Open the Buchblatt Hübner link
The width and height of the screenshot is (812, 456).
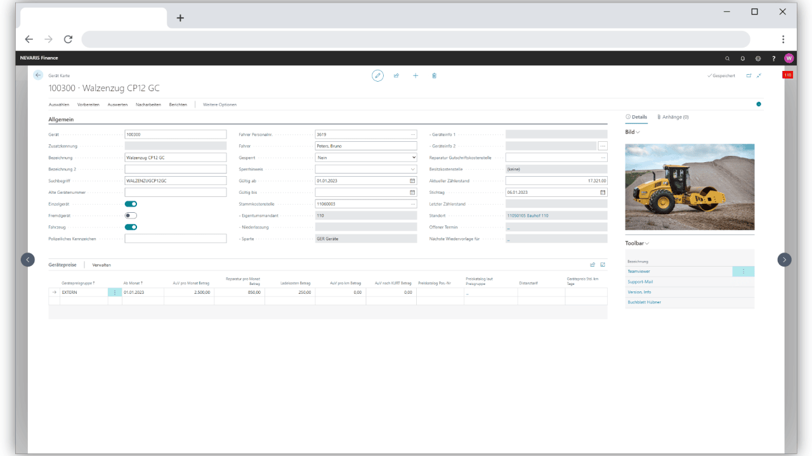tap(645, 302)
